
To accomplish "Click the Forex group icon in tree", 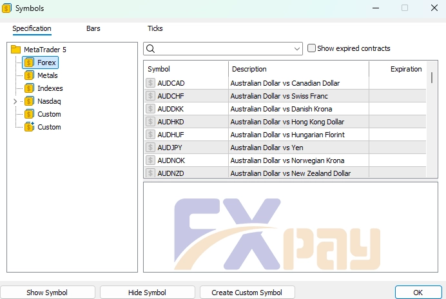I will (29, 63).
